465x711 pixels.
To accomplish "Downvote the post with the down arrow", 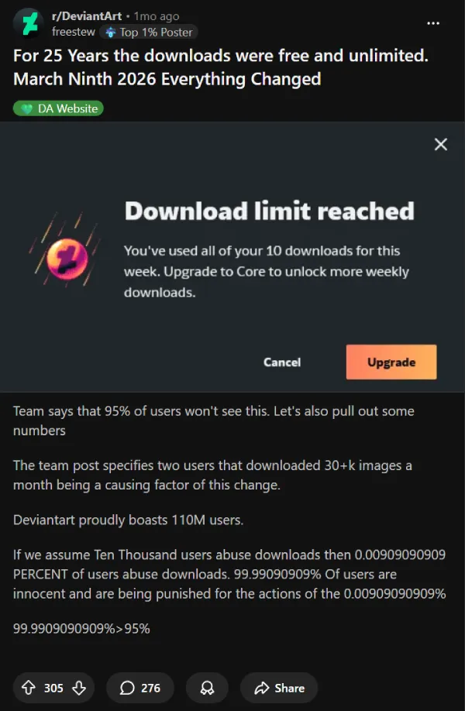I will (x=79, y=688).
